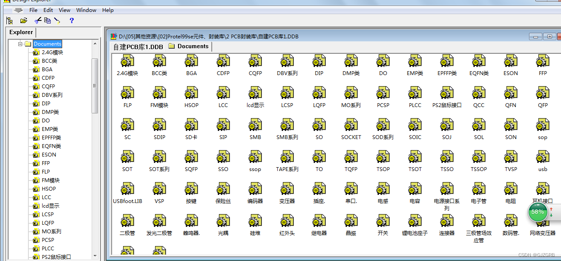This screenshot has height=261, width=561.
Task: Select the 继电器 library icon
Action: point(319,221)
